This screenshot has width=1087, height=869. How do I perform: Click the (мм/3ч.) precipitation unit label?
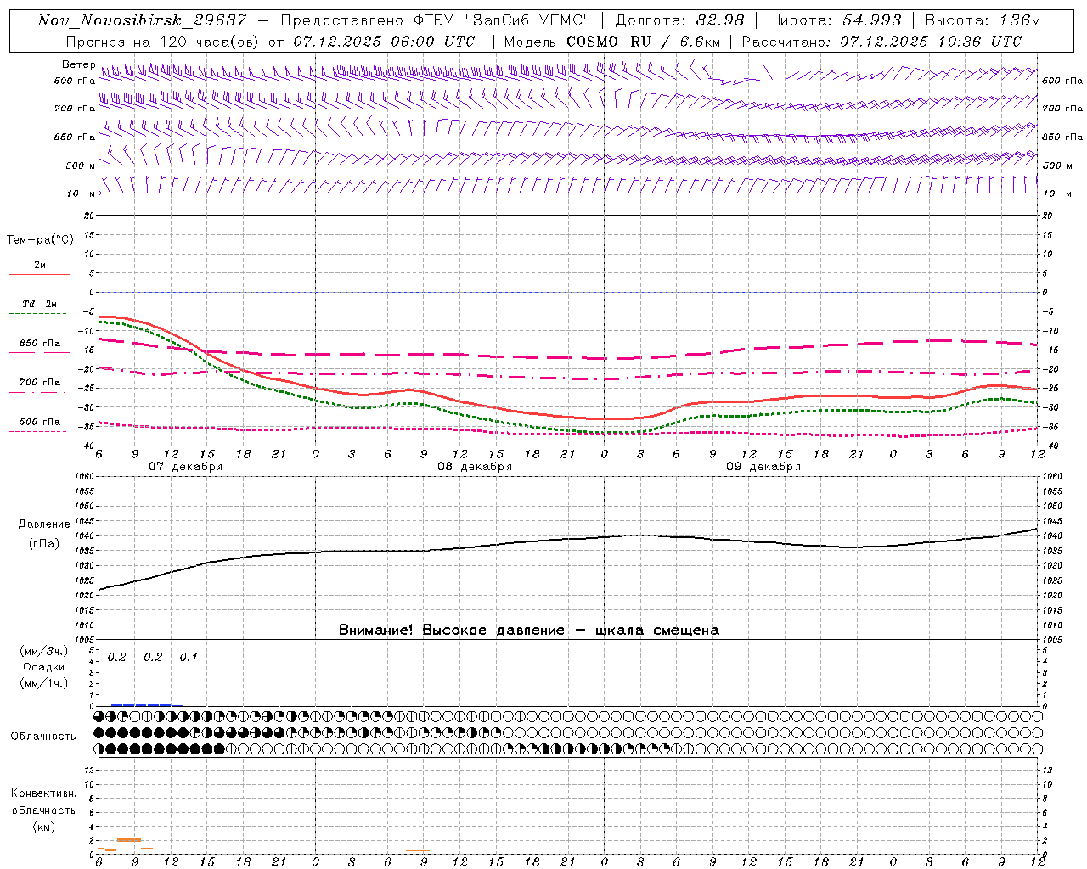pyautogui.click(x=43, y=652)
